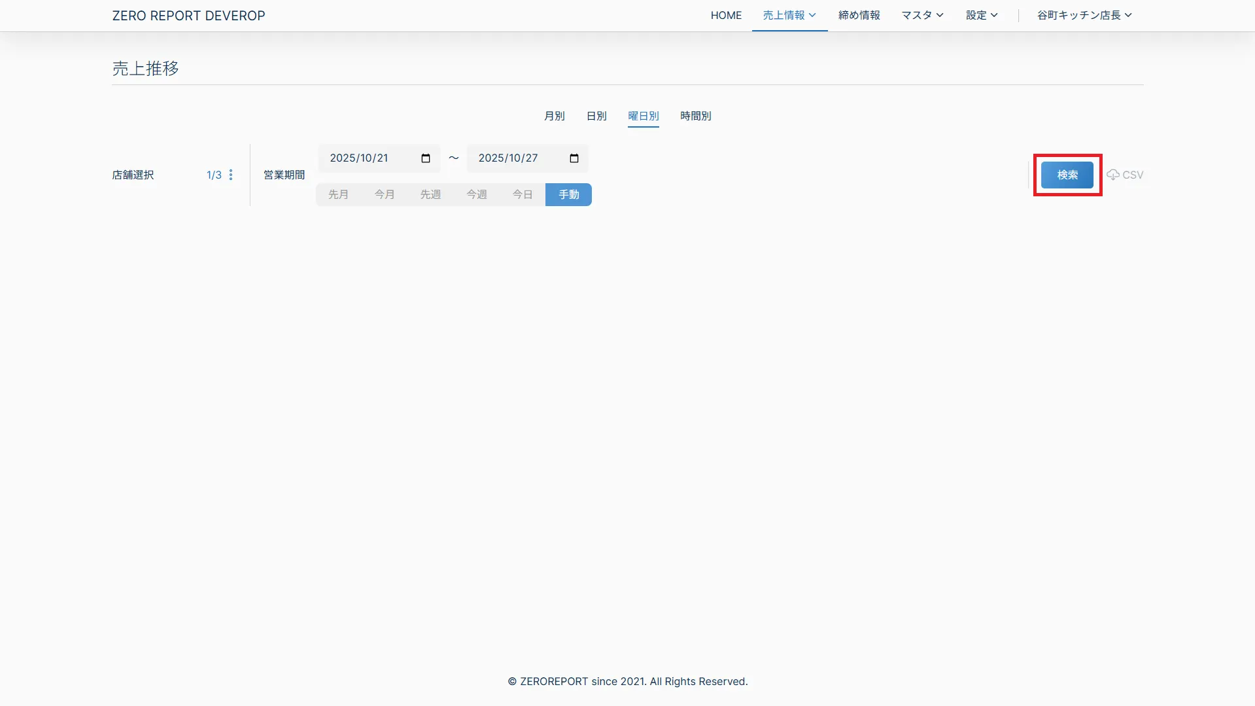Select the 今日 period preset
Viewport: 1255px width, 706px height.
[x=523, y=194]
